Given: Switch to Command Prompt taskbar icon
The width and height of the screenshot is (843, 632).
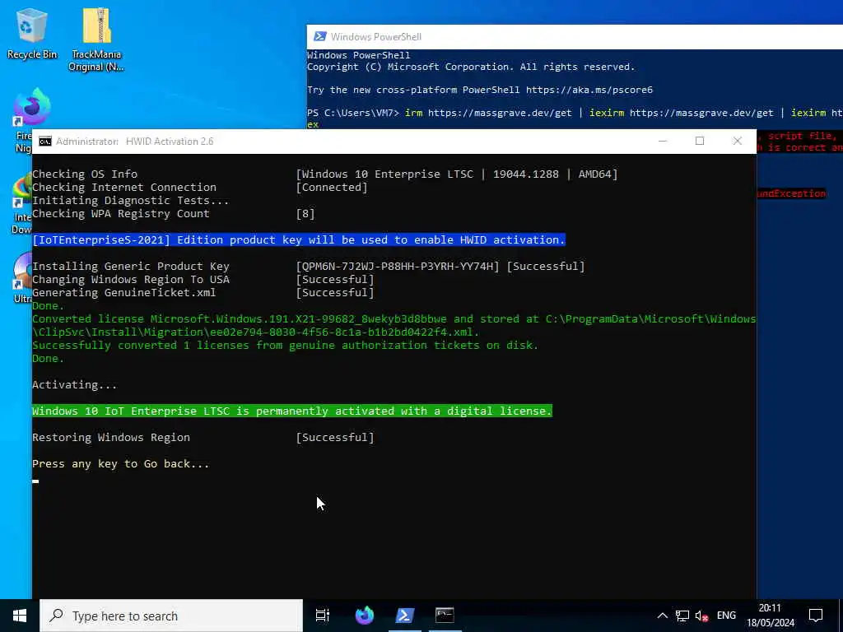Looking at the screenshot, I should coord(445,616).
